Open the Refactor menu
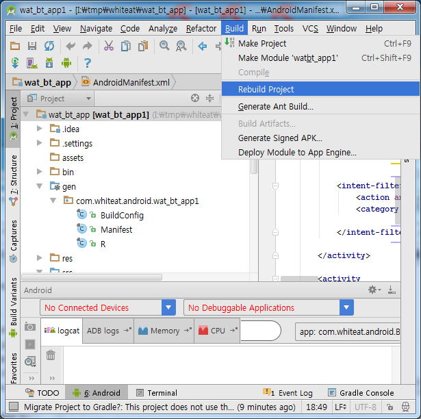 click(201, 28)
